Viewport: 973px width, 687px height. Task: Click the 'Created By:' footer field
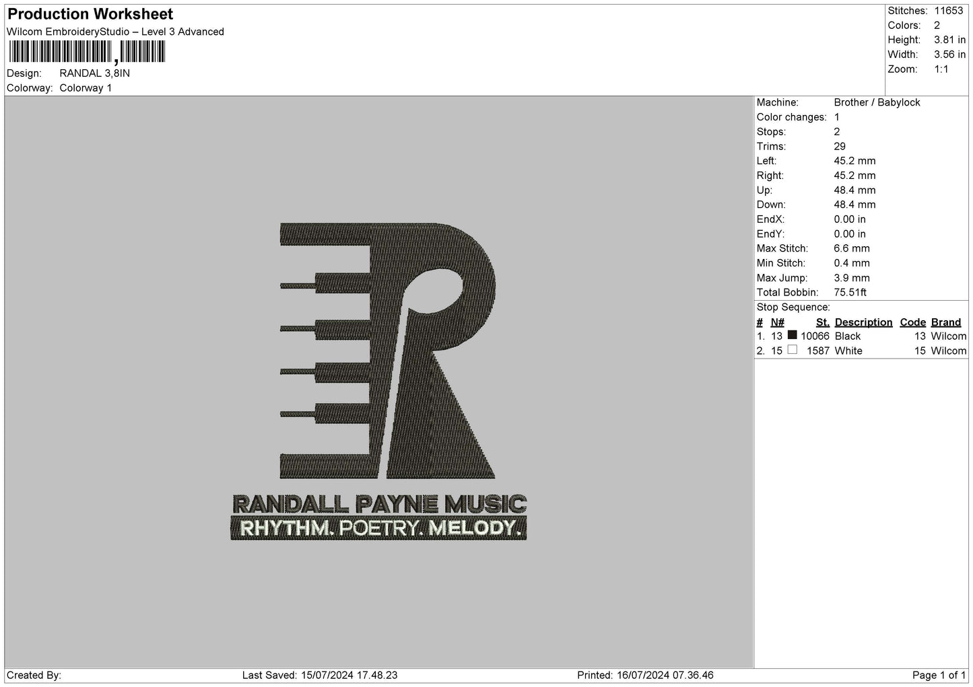[x=34, y=676]
